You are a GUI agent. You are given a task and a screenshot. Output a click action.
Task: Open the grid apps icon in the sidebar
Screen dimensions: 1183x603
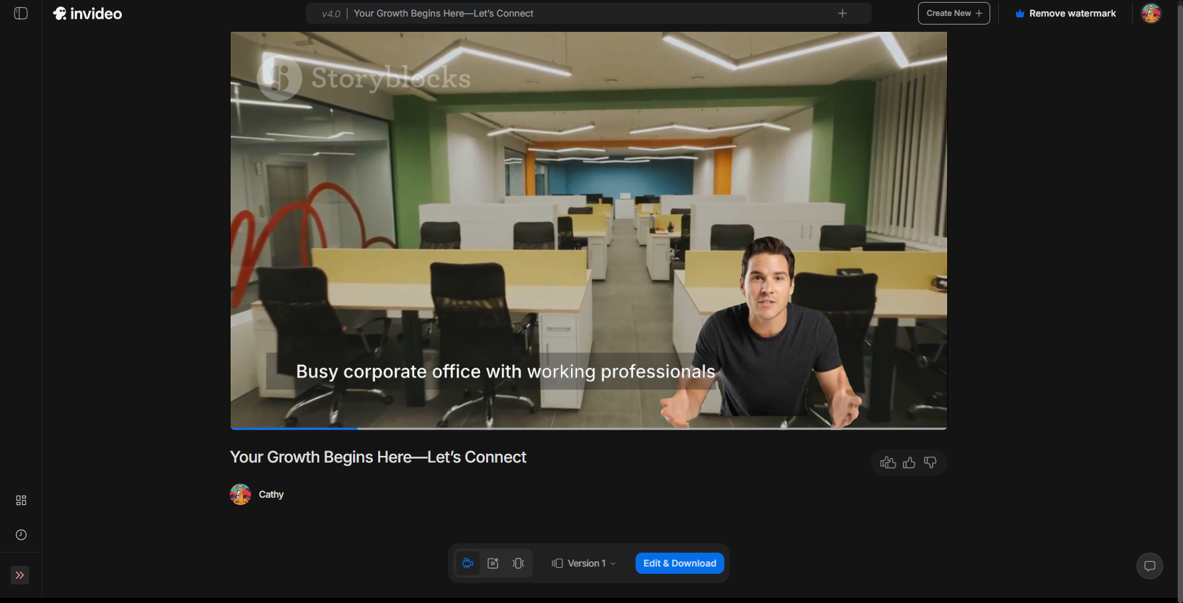(x=21, y=500)
